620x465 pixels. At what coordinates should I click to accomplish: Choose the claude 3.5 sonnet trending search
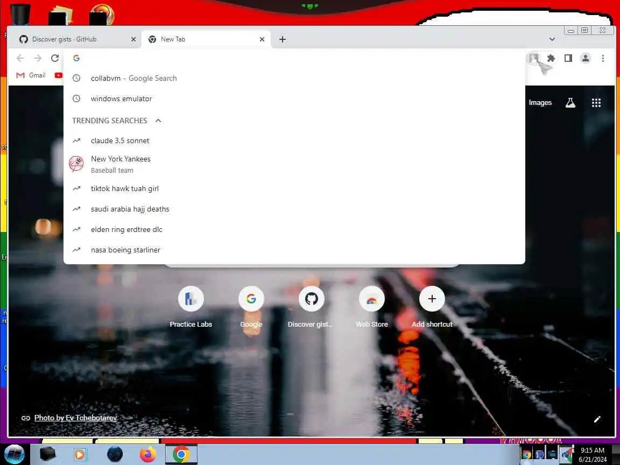coord(294,141)
